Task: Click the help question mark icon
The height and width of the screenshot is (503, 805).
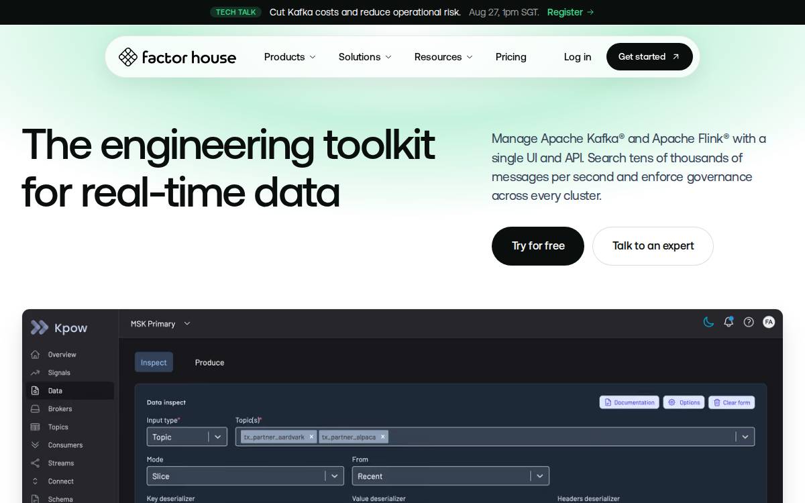Action: pos(749,322)
